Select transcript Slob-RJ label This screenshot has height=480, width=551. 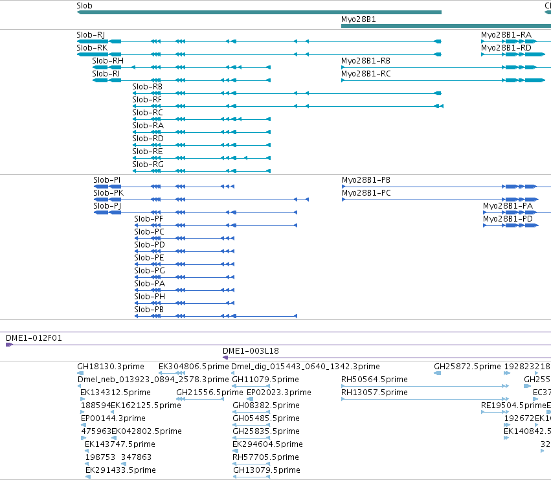coord(91,35)
